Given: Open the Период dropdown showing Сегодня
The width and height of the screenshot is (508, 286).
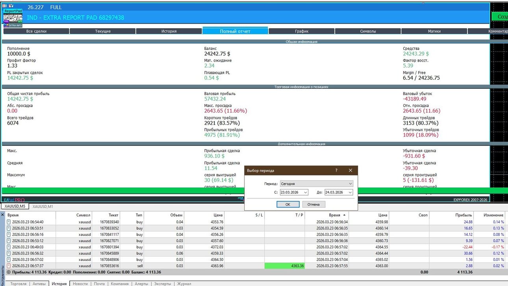Looking at the screenshot, I should (x=316, y=183).
